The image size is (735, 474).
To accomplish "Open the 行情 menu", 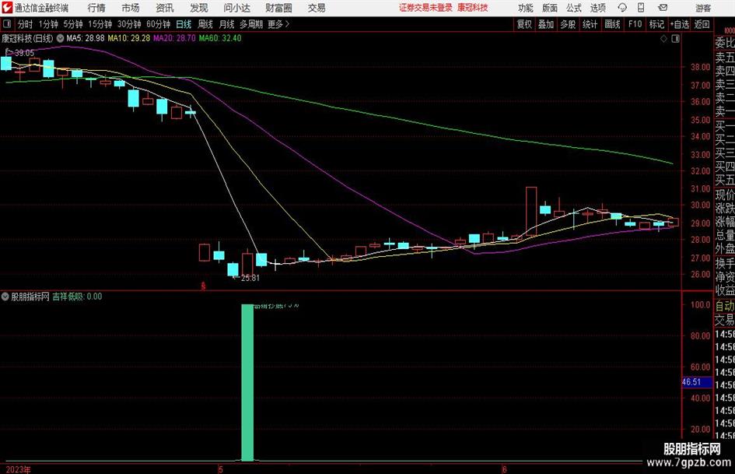I will click(x=96, y=8).
